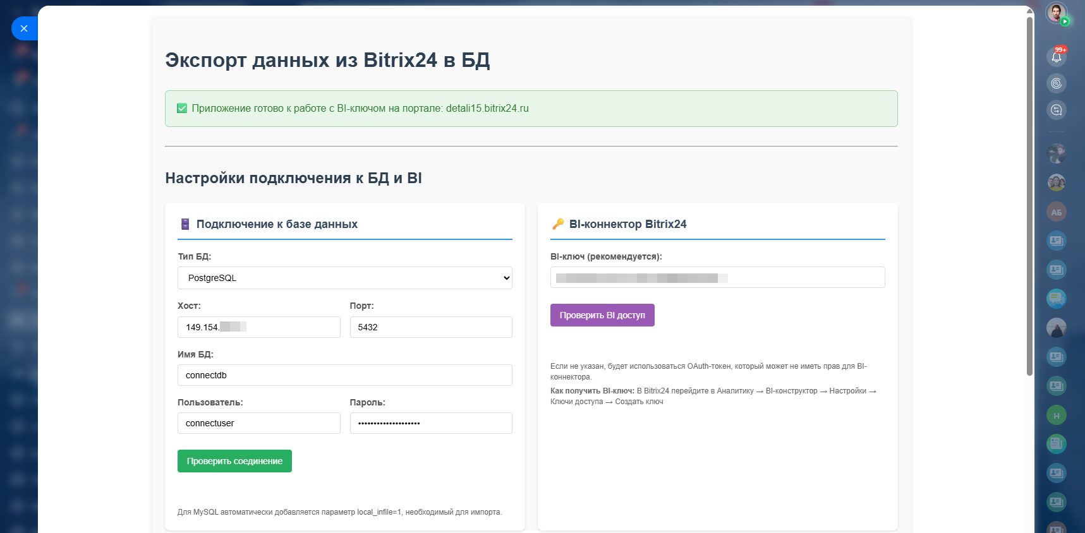Open chat with the two-person photo avatar
1085x533 pixels.
tap(1056, 183)
